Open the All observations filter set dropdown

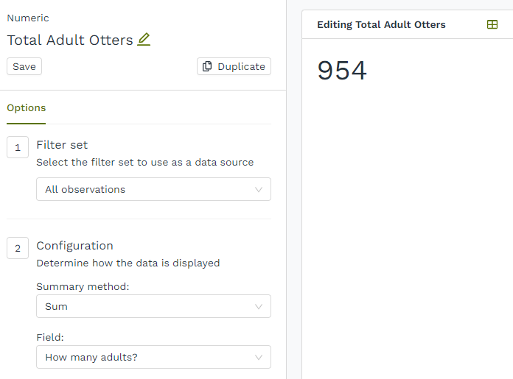153,189
